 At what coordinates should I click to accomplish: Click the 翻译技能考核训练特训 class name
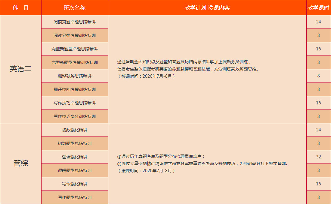[75, 89]
